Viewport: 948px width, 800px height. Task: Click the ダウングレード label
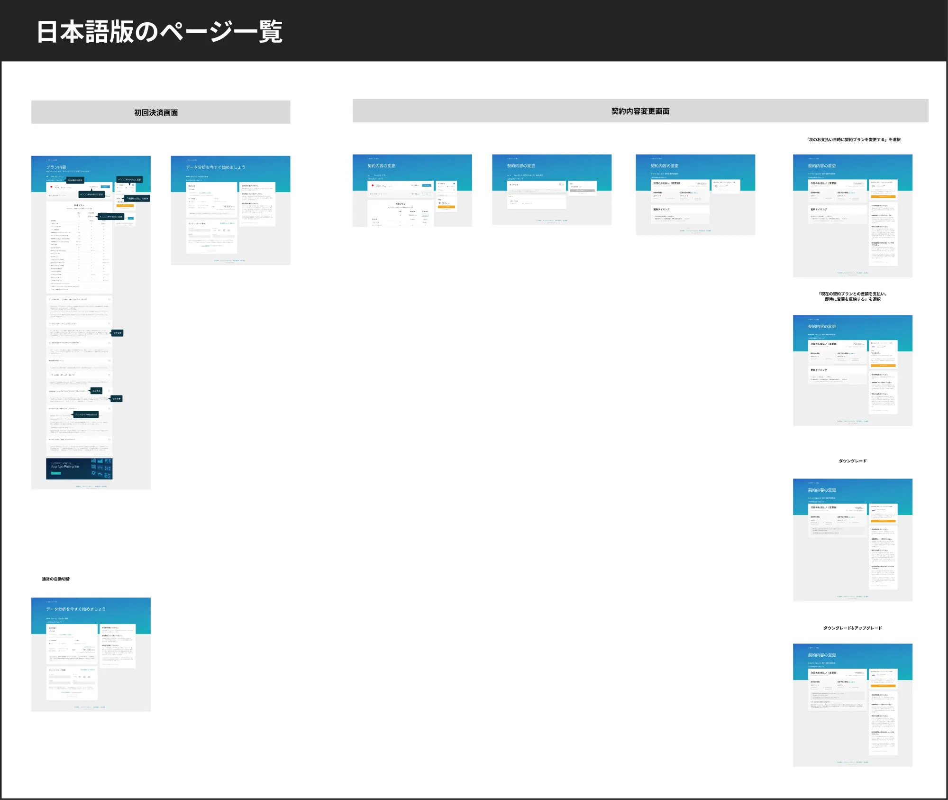click(852, 461)
